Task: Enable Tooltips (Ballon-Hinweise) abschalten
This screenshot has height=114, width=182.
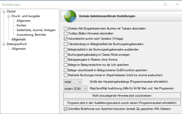Action: tap(65, 33)
